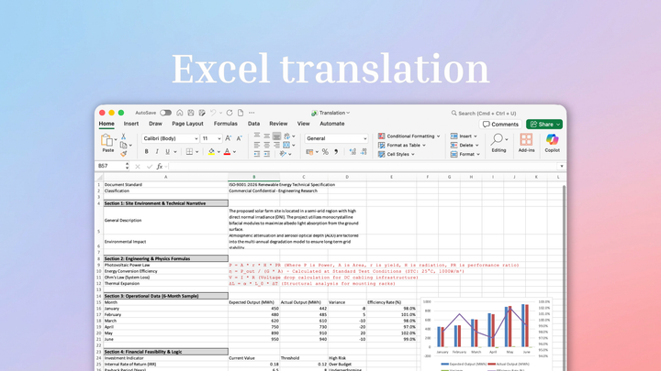The height and width of the screenshot is (371, 661).
Task: Click the Search field in title bar
Action: 484,114
